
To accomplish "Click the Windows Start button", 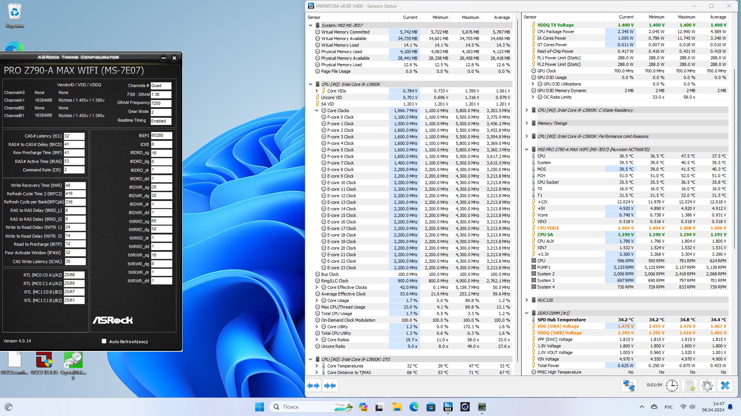I will (x=259, y=407).
